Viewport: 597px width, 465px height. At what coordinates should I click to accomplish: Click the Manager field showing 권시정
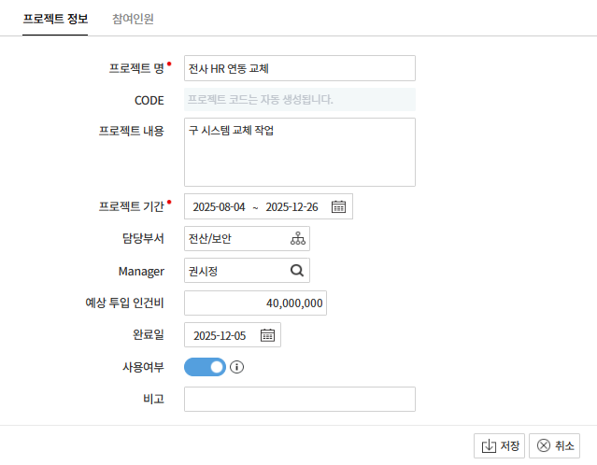pos(235,271)
